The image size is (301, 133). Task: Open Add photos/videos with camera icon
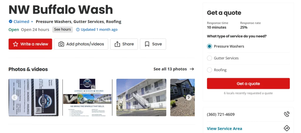(x=81, y=44)
